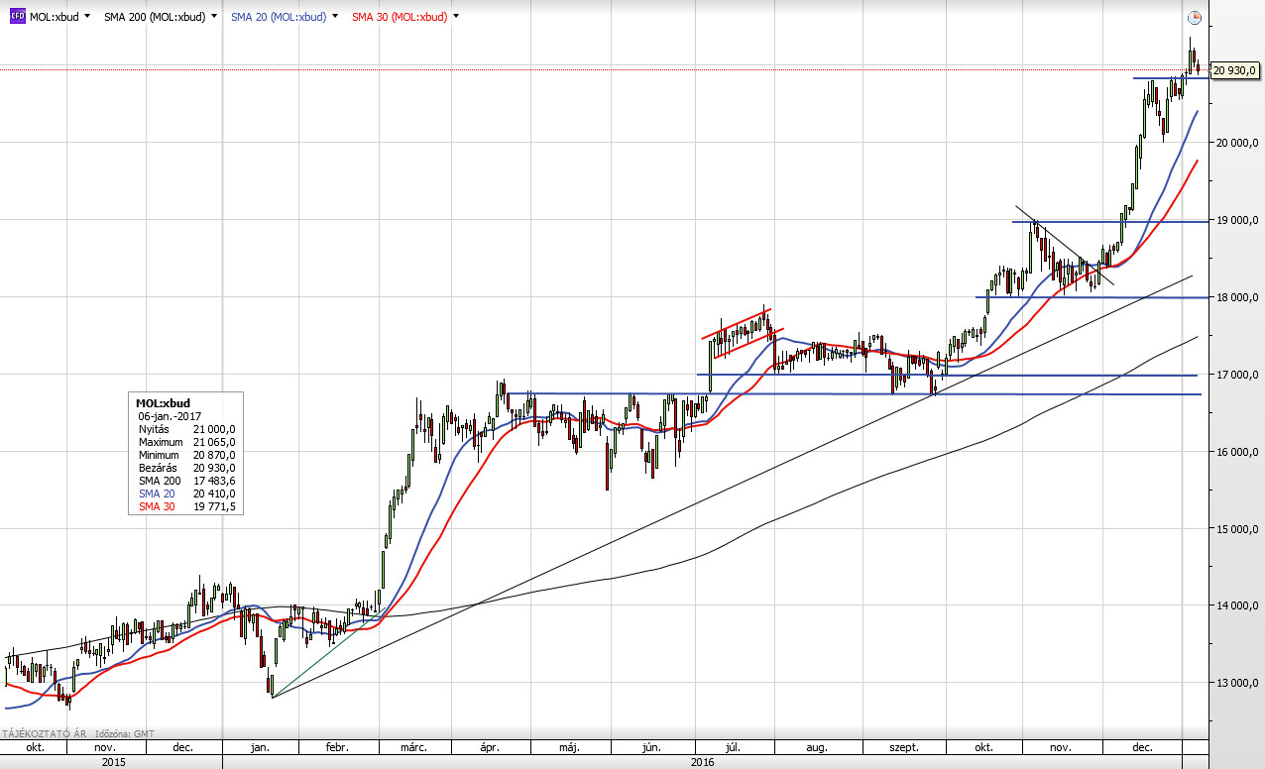Click the 15 000,0 price axis label
Viewport: 1265px width, 769px height.
click(x=1235, y=529)
